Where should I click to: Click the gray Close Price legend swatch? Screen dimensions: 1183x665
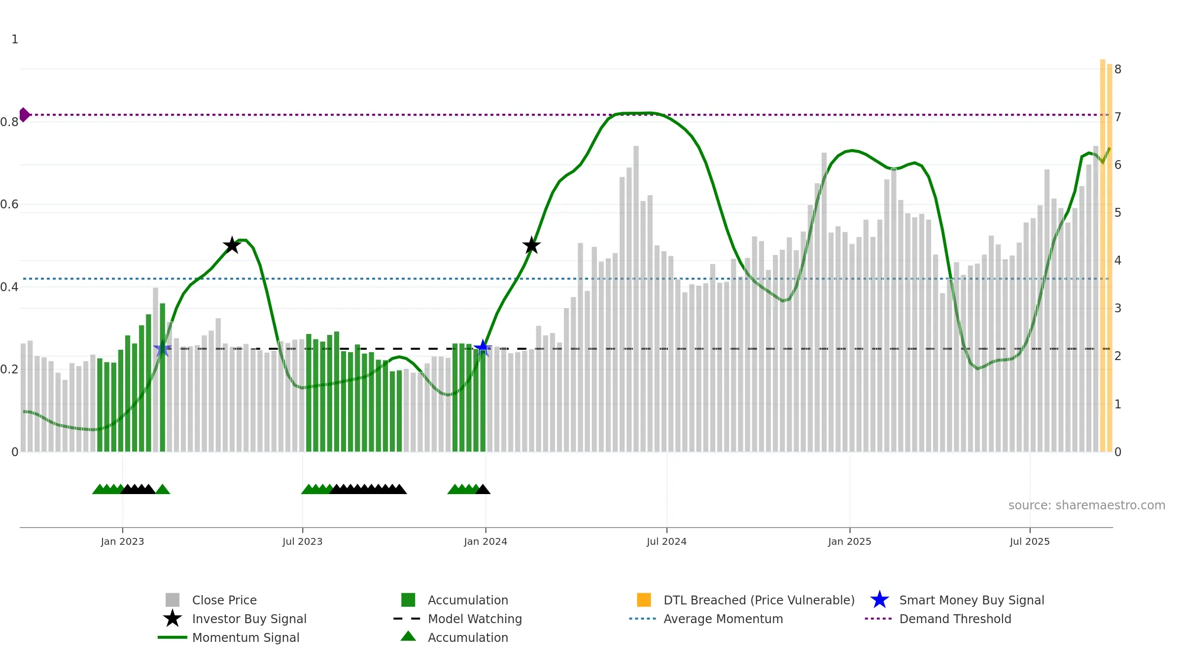[173, 600]
